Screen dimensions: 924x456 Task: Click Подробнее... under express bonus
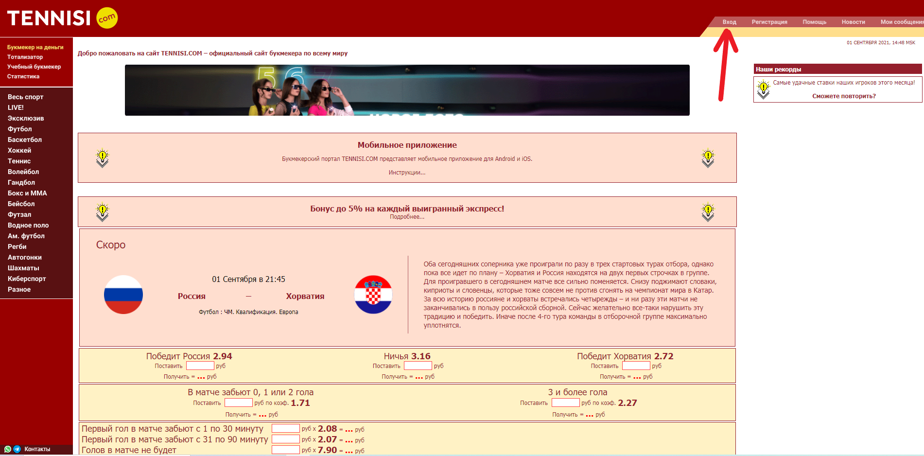(x=407, y=217)
